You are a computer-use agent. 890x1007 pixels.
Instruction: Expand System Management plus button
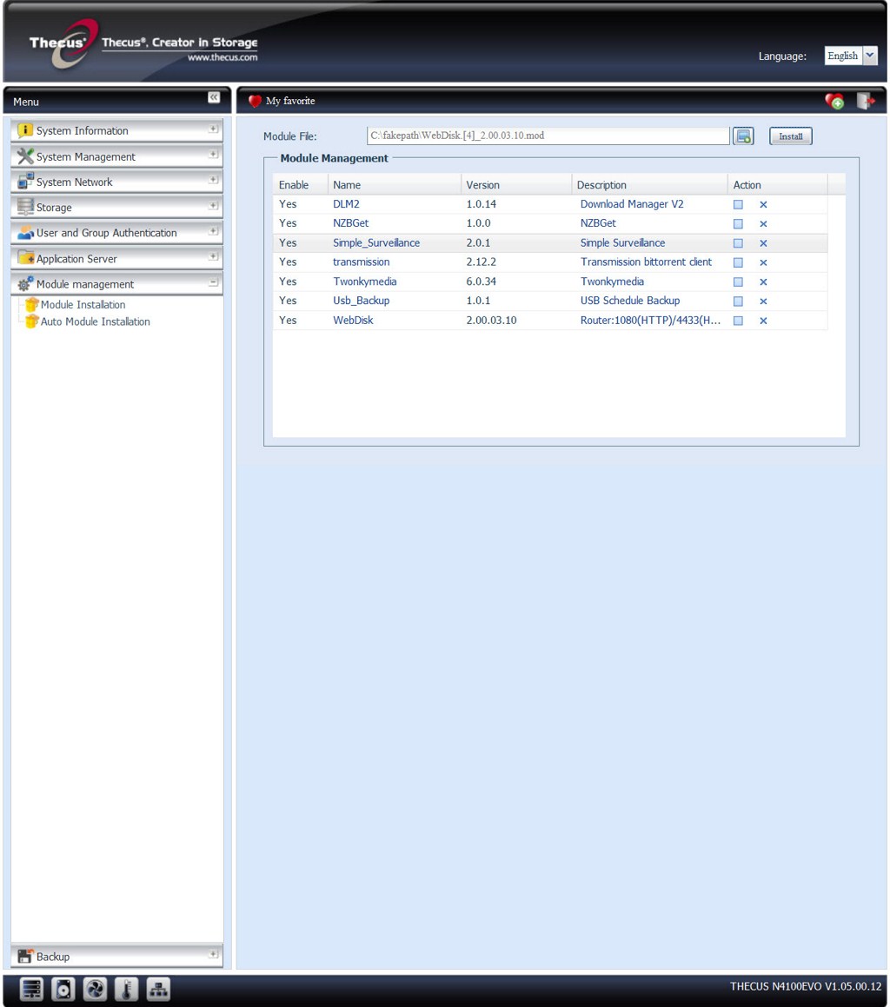pos(213,155)
